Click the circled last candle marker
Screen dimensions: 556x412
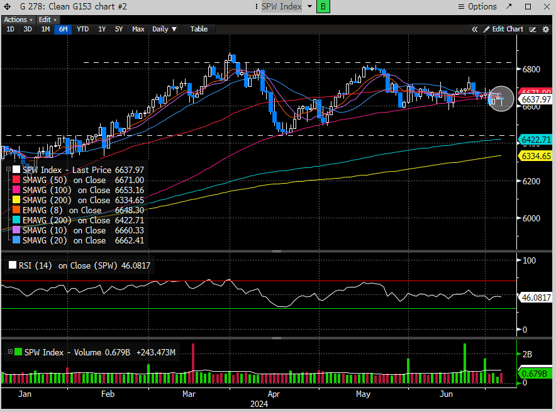coord(501,99)
